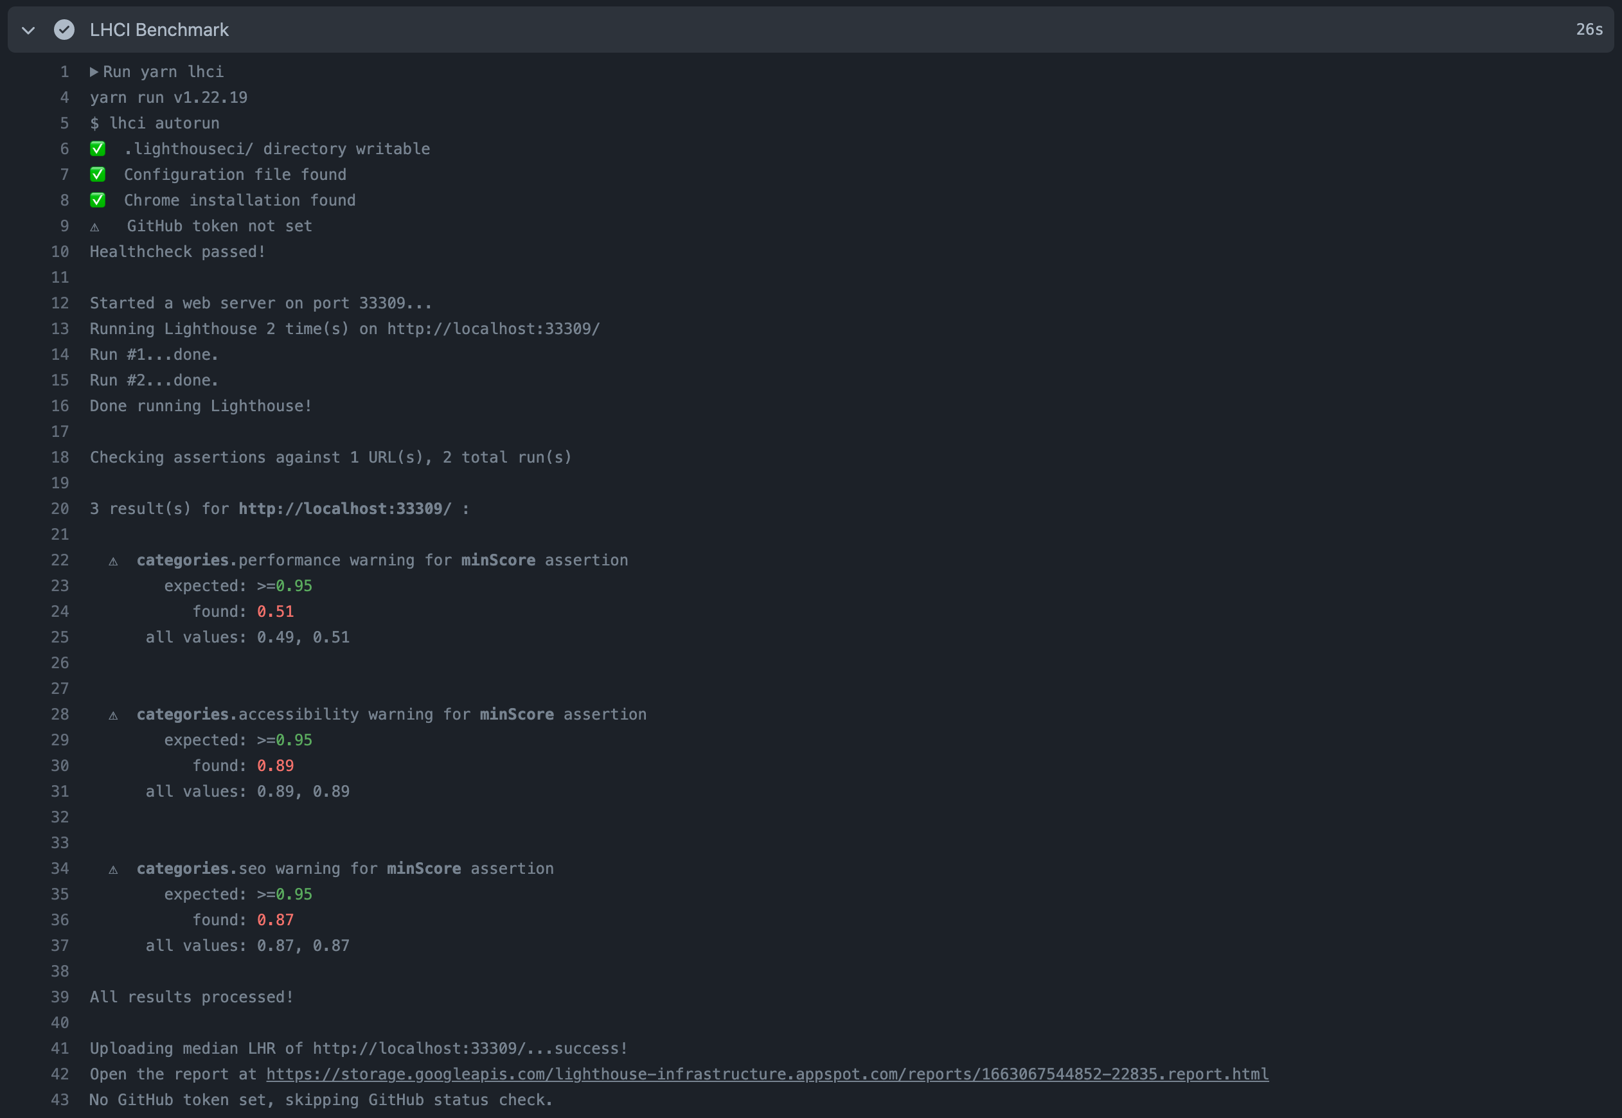This screenshot has width=1622, height=1118.
Task: Open the storage.googleapis.com Lighthouse report link
Action: tap(767, 1074)
